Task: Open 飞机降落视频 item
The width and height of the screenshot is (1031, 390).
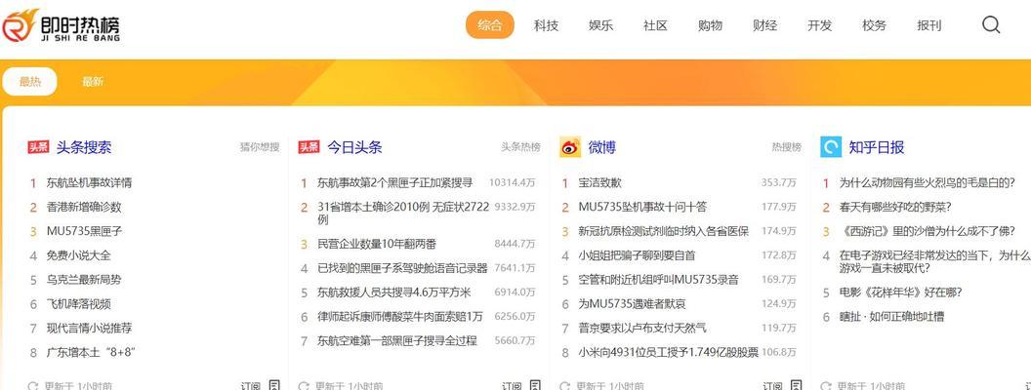Action: 79,304
